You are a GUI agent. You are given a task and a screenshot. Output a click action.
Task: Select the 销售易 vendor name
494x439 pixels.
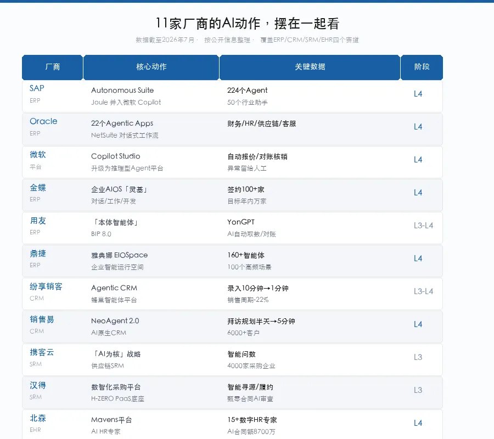(x=42, y=319)
